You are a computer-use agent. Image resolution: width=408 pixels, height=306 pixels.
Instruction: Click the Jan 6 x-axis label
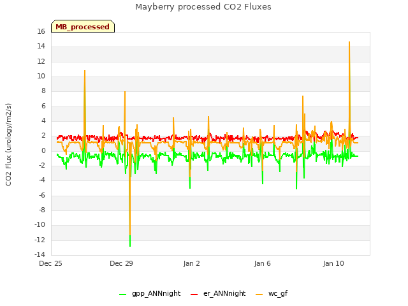point(262,263)
